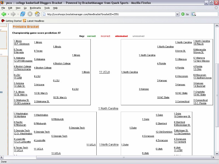Click 16 Play-In team entry
Image resolution: width=219 pixels, height=164 pixels.
[x=198, y=44]
